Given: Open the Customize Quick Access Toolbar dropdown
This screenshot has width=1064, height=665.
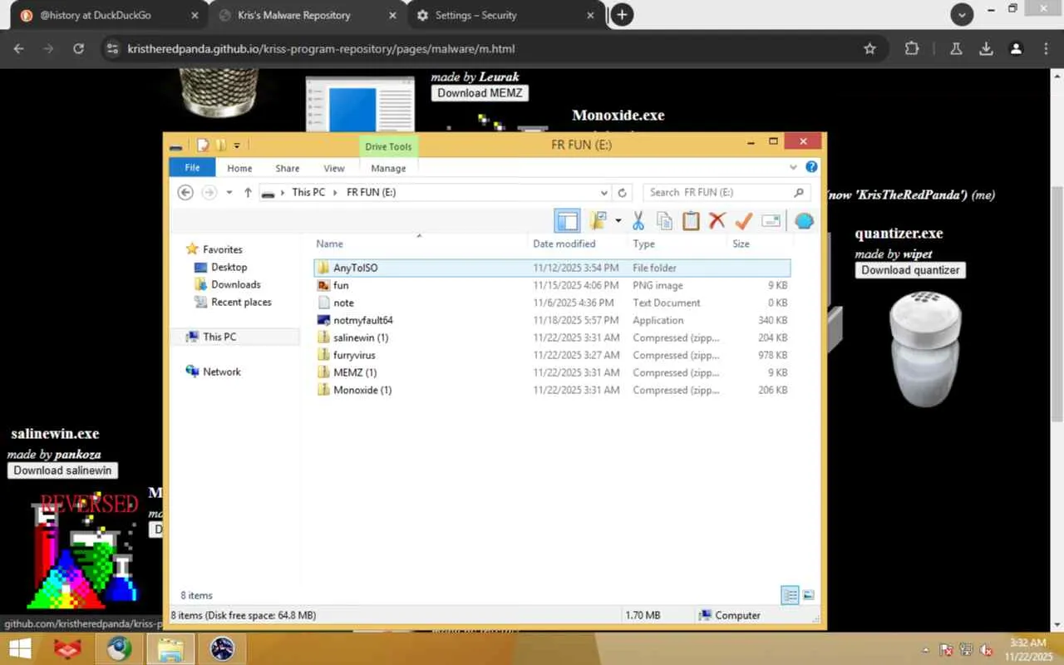Looking at the screenshot, I should pyautogui.click(x=237, y=145).
